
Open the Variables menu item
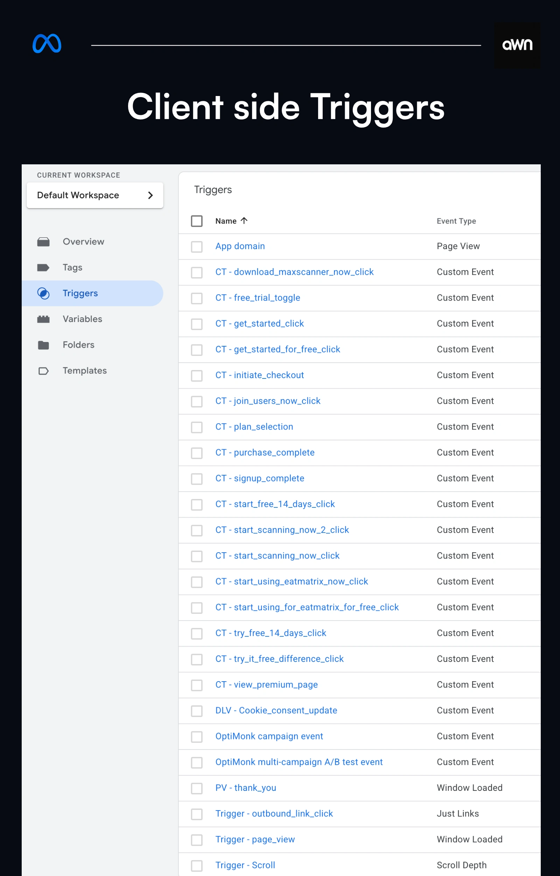(82, 319)
